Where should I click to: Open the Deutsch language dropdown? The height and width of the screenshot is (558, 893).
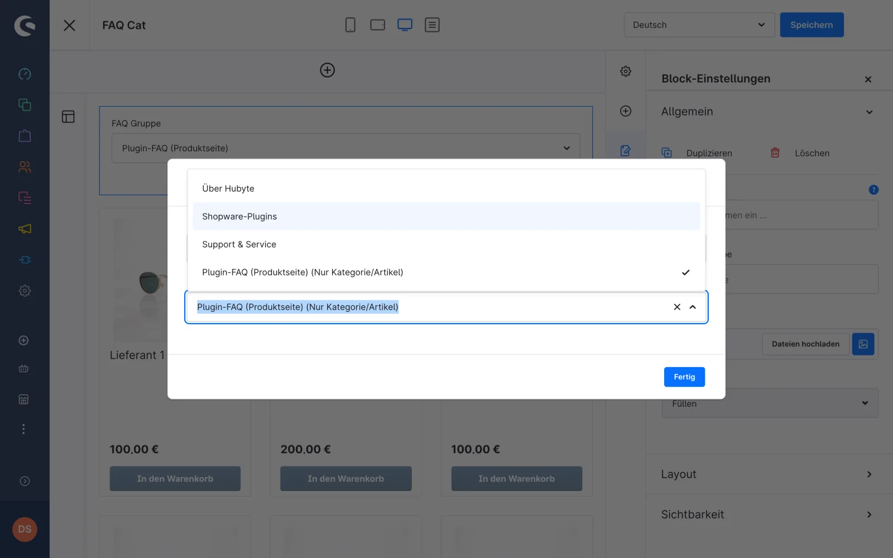point(699,25)
